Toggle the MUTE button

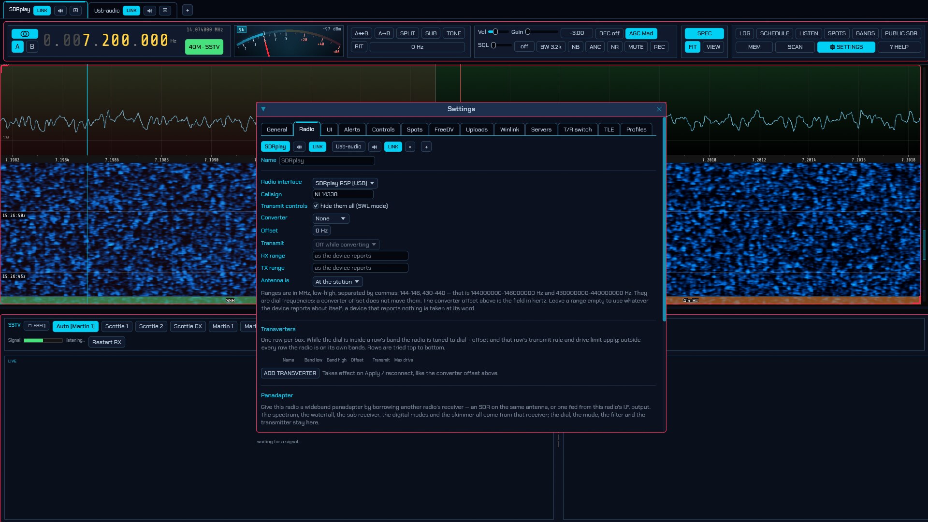pos(636,47)
